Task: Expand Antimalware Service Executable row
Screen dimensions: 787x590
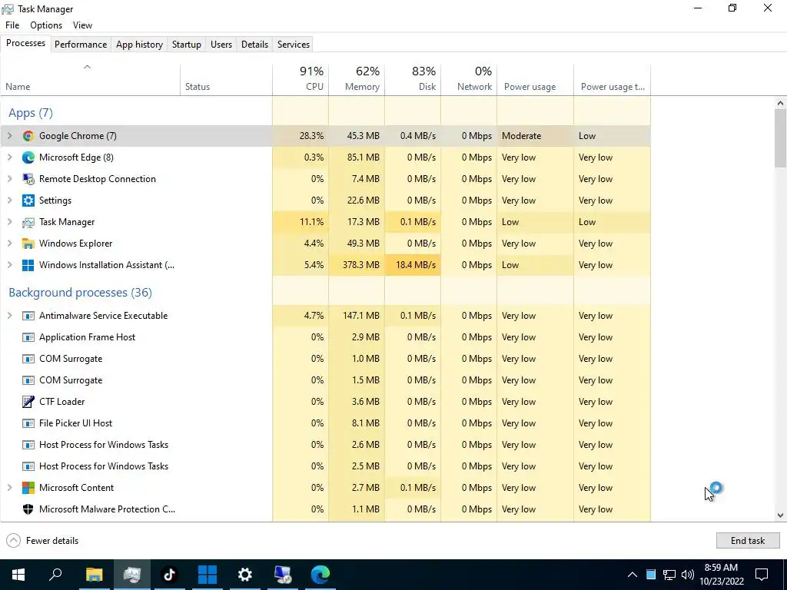Action: coord(9,316)
